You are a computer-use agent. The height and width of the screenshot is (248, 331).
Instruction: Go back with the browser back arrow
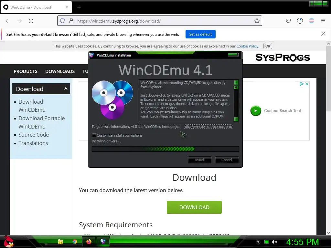8,21
